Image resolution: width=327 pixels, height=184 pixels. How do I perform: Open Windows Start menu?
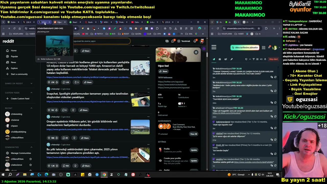[3, 175]
